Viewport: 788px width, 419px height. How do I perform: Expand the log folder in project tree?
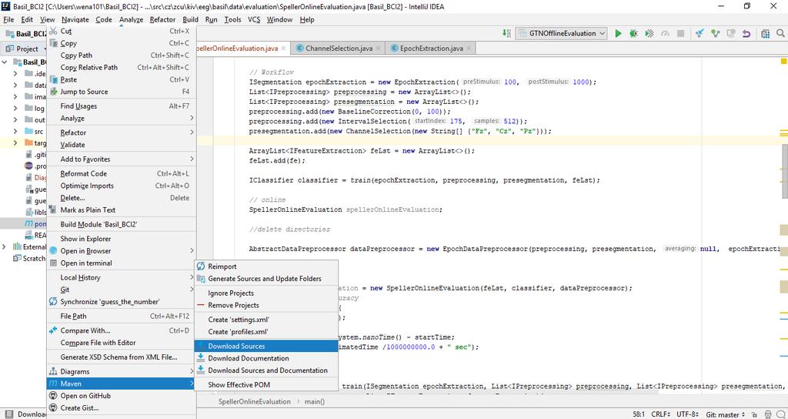(15, 108)
